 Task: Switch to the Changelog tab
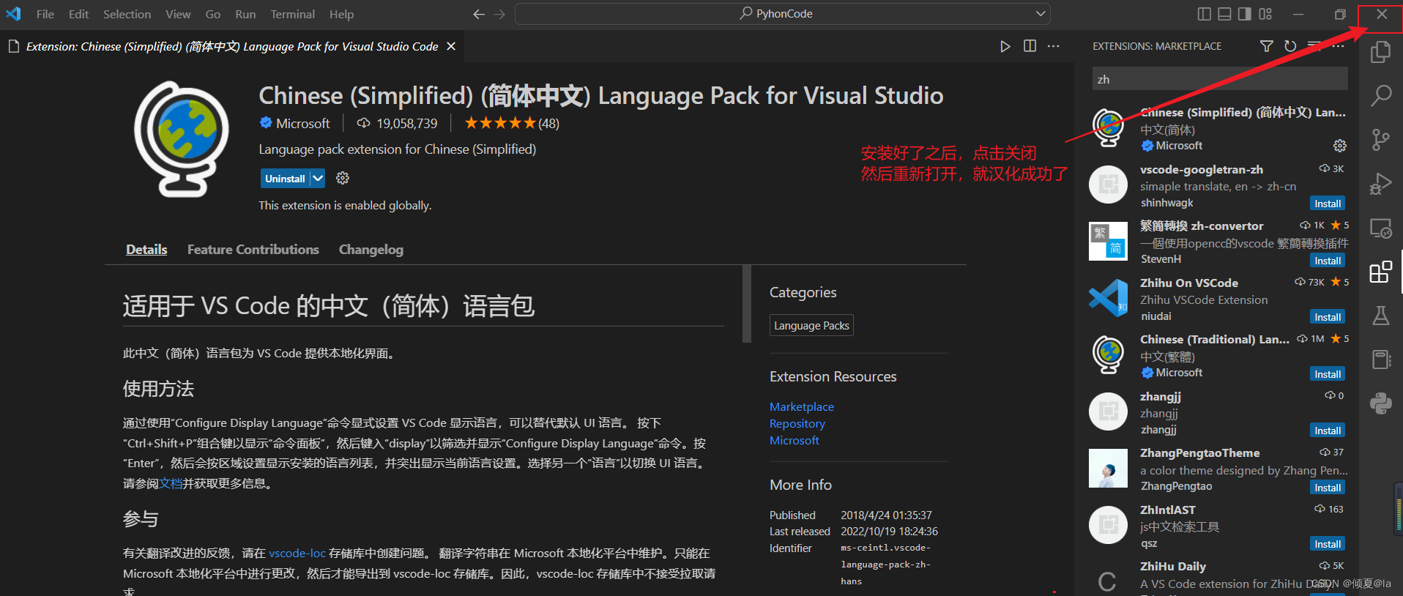[x=371, y=250]
